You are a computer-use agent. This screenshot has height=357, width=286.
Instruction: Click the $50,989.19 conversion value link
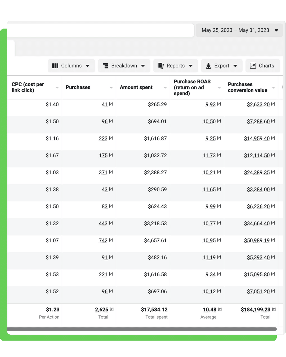(257, 241)
